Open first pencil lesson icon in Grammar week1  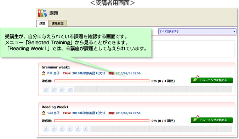click(x=46, y=89)
